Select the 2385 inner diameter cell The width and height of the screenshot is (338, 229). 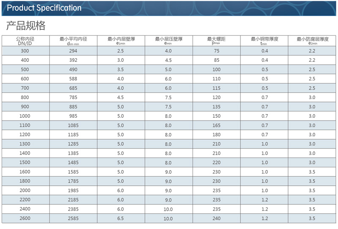pos(74,209)
